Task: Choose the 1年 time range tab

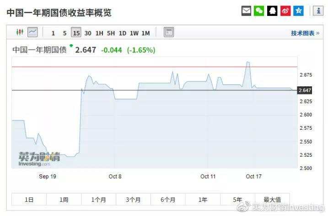Action: point(203,200)
